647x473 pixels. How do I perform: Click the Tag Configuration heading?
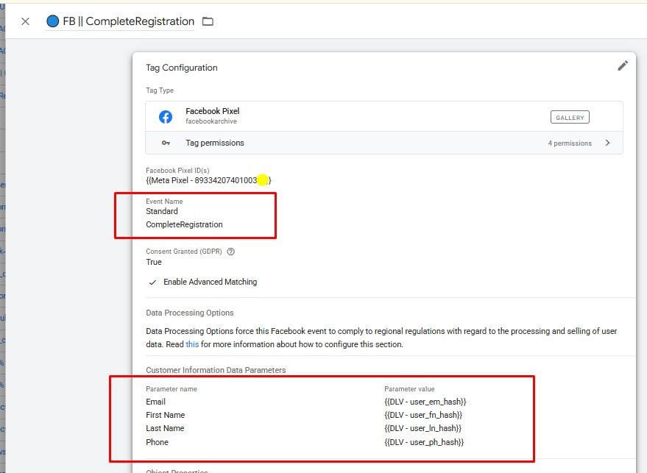click(182, 68)
